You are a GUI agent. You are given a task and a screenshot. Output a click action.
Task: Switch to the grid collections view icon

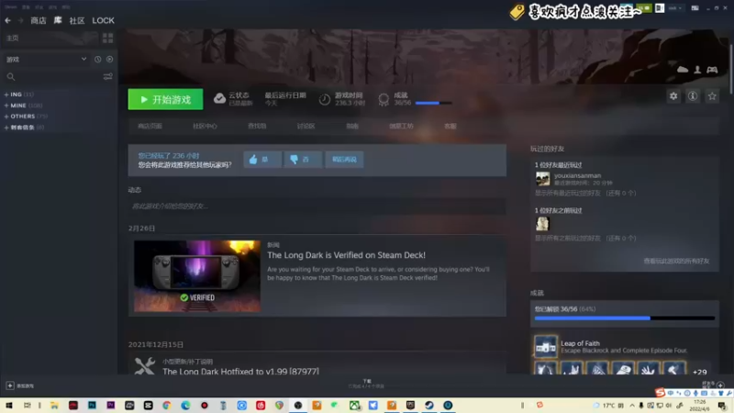(107, 38)
